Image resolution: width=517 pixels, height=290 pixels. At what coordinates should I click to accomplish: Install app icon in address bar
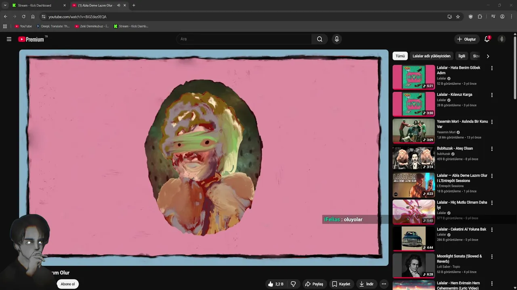(x=450, y=17)
